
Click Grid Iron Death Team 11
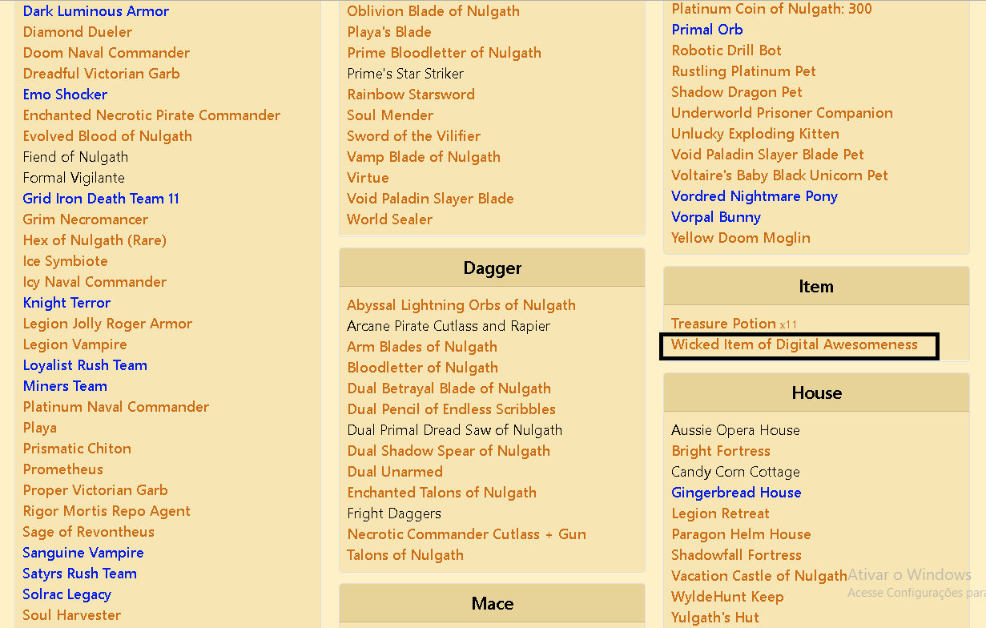(x=100, y=198)
